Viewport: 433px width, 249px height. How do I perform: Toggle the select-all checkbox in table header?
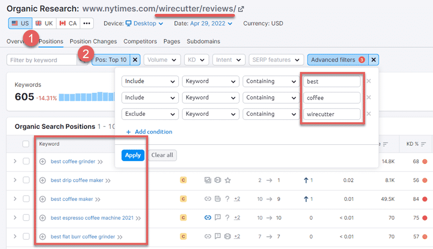click(26, 144)
